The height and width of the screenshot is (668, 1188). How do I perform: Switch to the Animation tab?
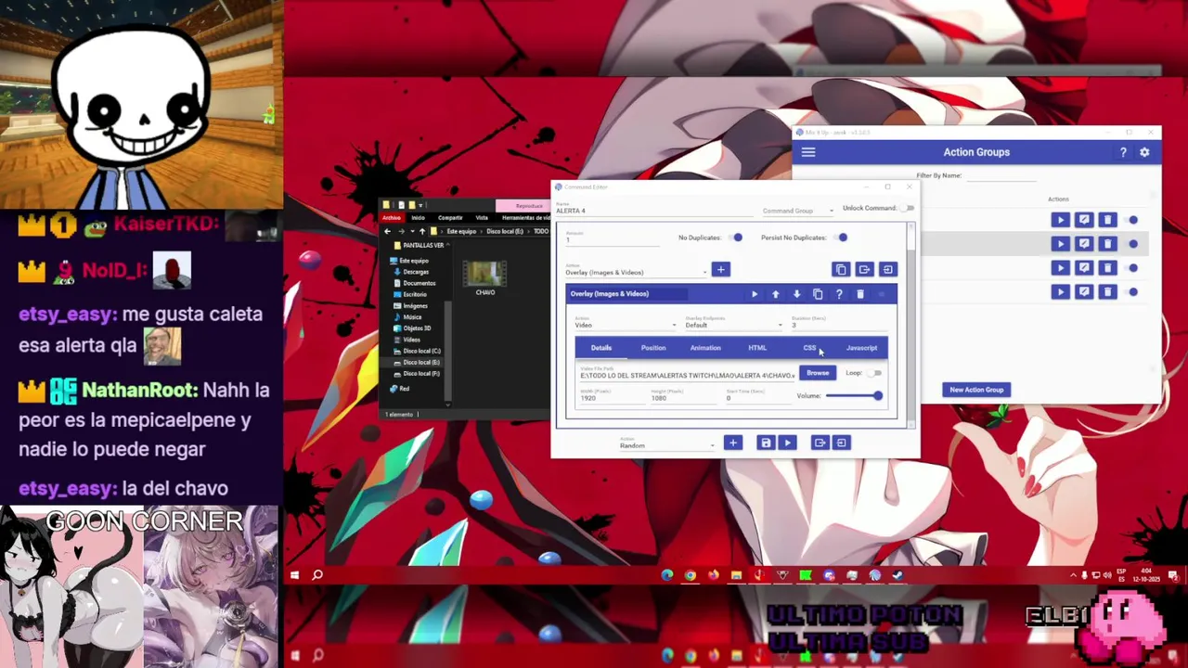(x=705, y=348)
